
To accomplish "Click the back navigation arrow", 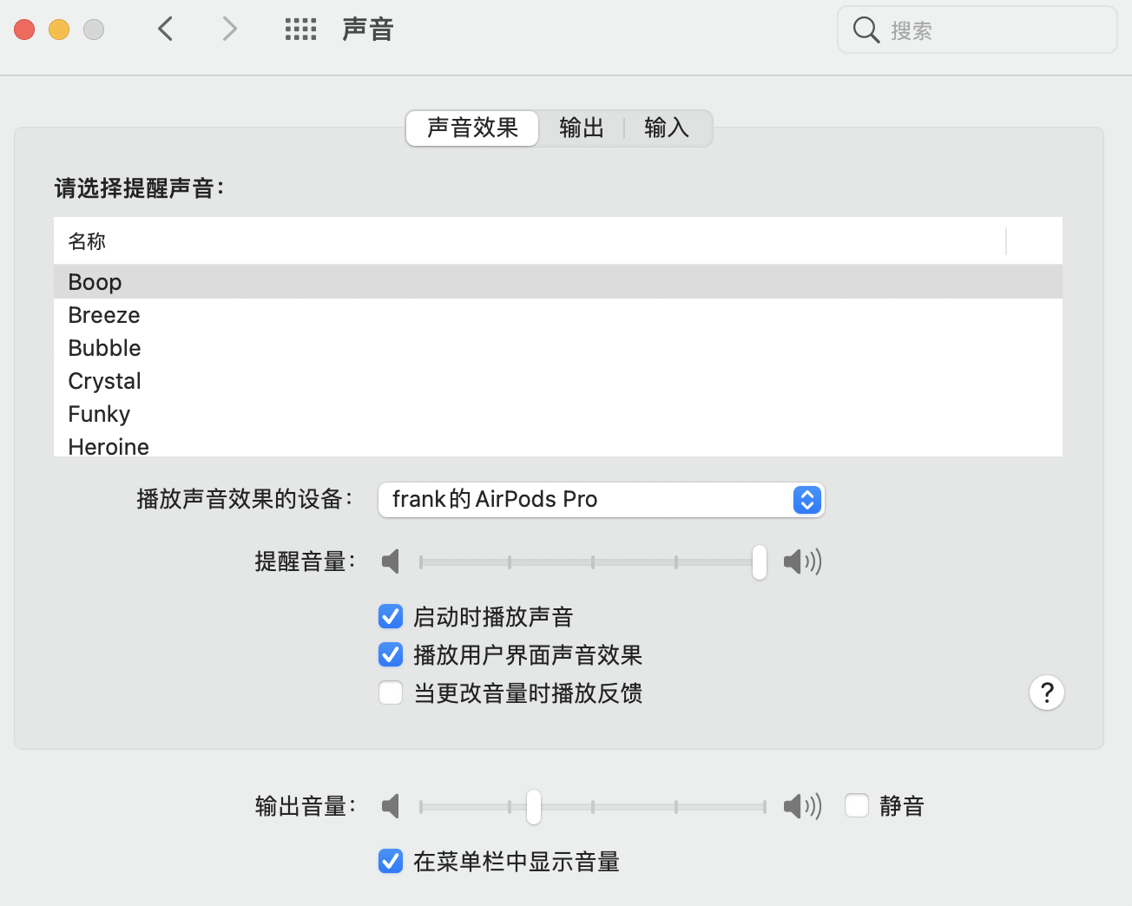I will pos(165,30).
